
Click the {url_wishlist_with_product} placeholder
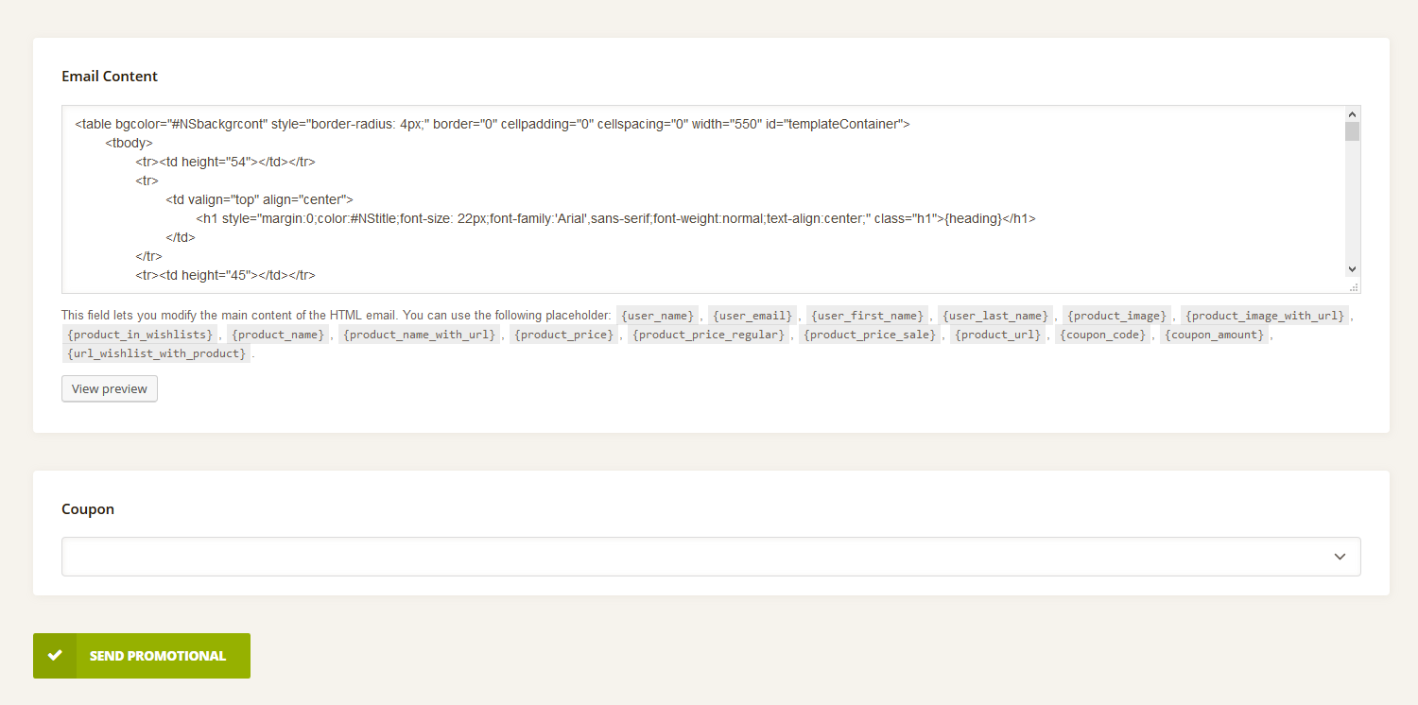157,353
